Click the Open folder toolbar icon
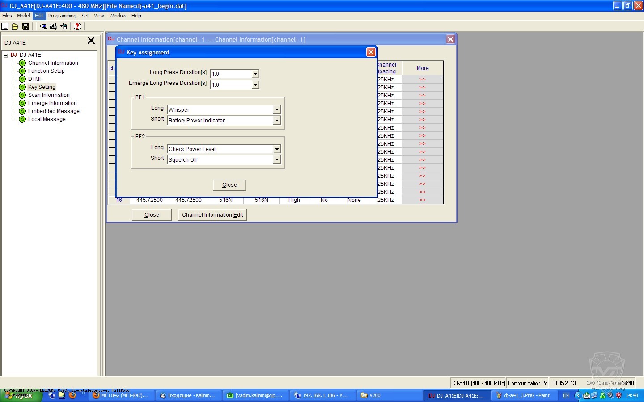This screenshot has height=402, width=644. point(15,26)
